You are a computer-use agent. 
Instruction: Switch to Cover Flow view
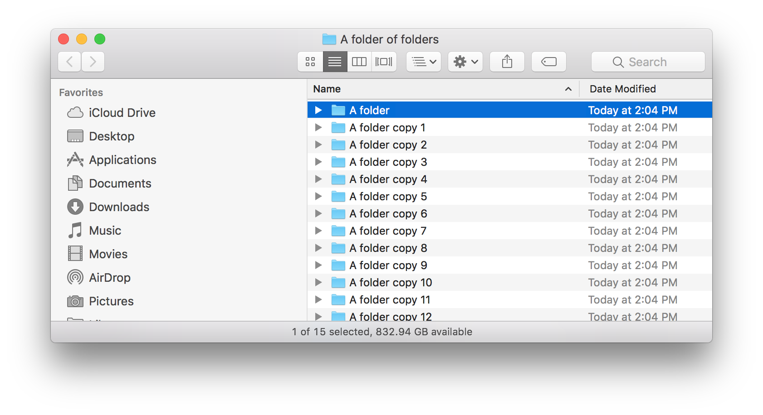(x=384, y=62)
